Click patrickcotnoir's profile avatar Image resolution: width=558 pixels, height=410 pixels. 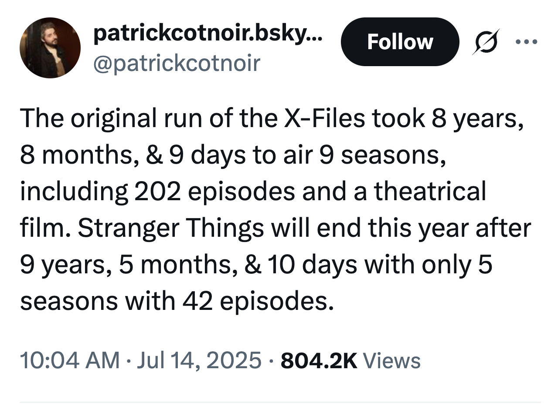(50, 48)
